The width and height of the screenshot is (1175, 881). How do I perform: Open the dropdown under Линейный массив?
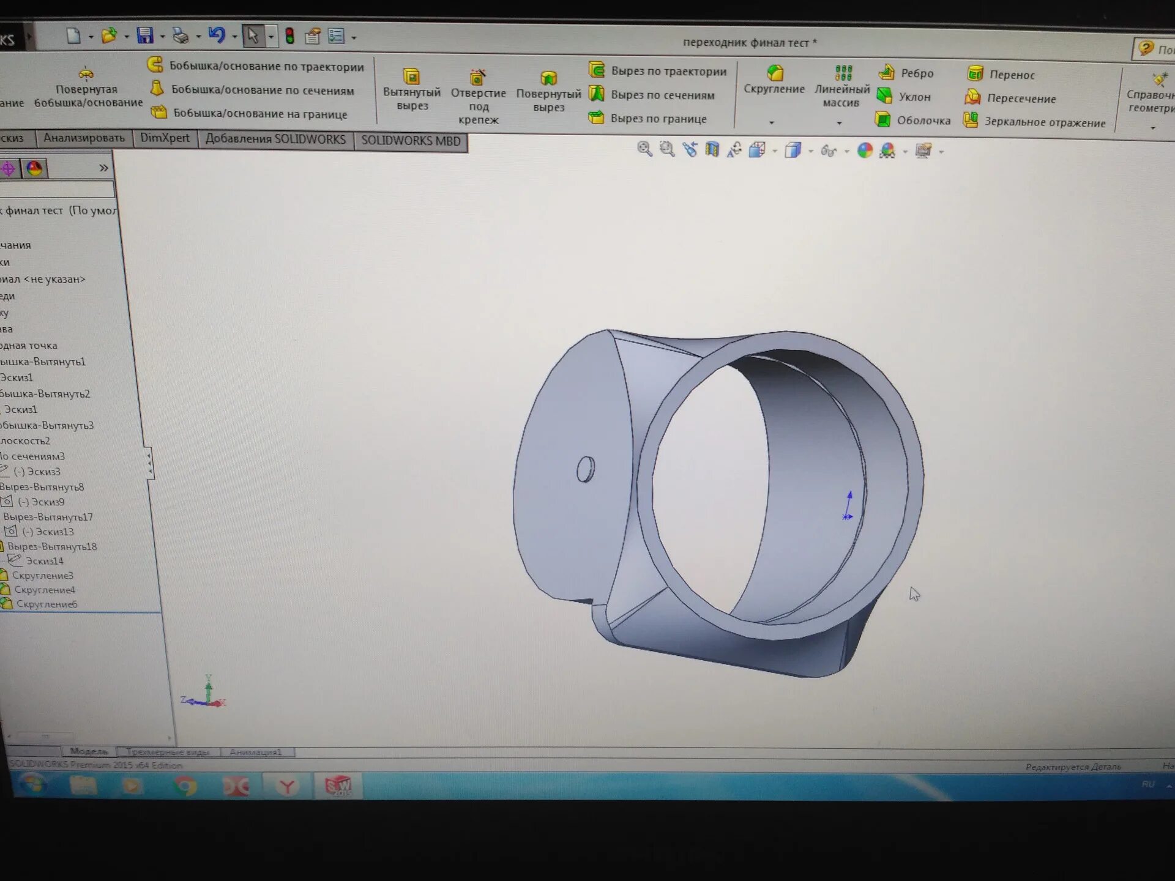pos(839,123)
